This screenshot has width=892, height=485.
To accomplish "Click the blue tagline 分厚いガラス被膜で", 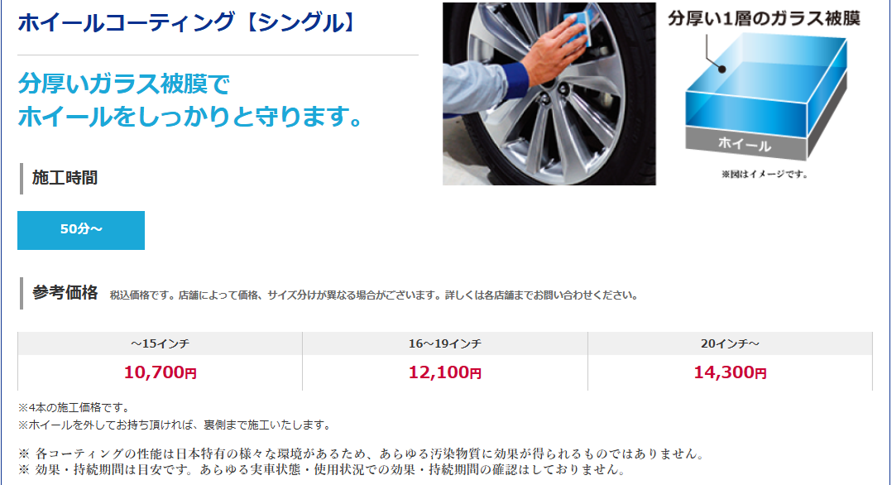I will 123,84.
